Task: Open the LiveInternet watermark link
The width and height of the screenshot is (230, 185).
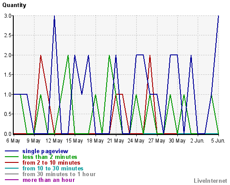Action: [211, 181]
